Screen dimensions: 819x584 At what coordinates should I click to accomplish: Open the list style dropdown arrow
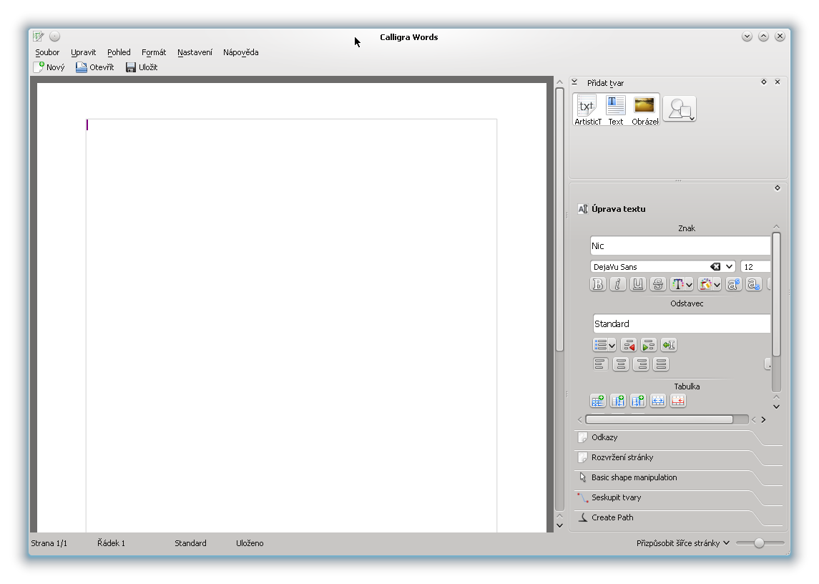coord(612,346)
